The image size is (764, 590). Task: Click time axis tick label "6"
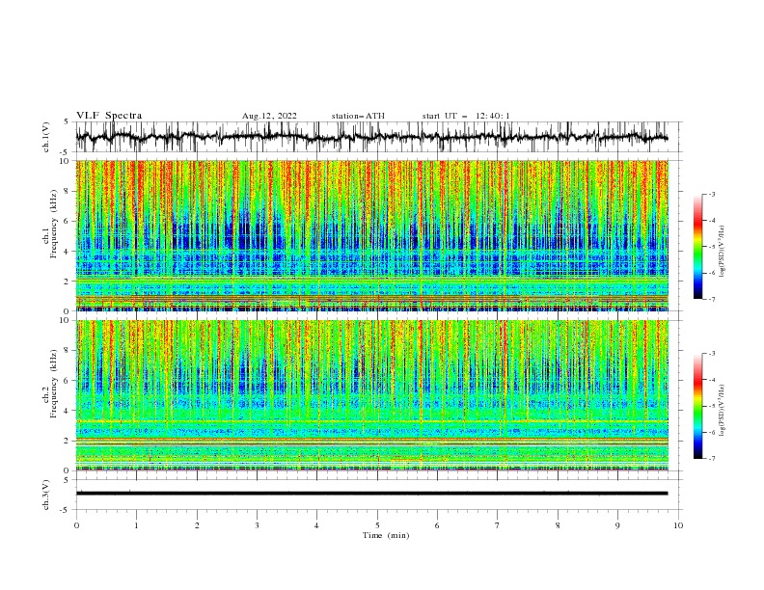[x=437, y=525]
